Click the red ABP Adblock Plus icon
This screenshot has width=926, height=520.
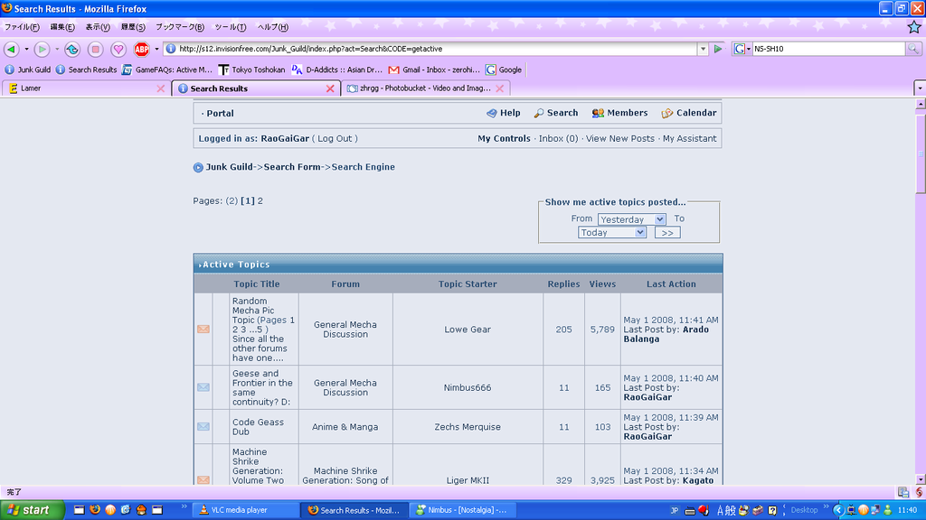(x=142, y=49)
